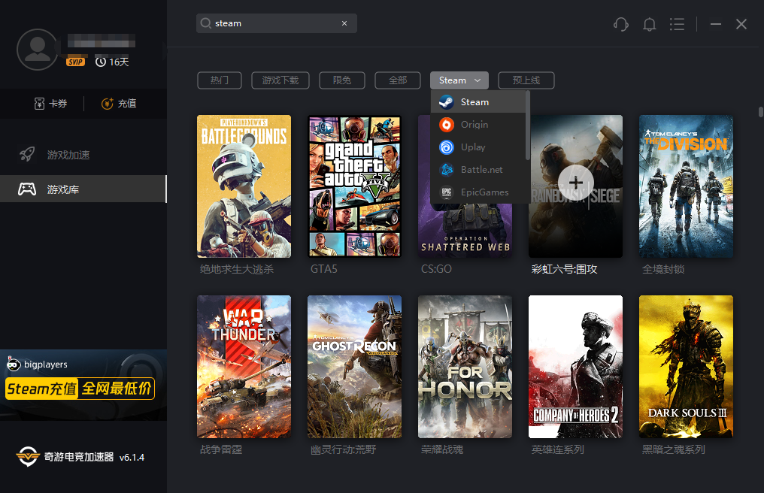Screen dimensions: 764x493
Task: Click the 游戏加速 rocket icon
Action: [x=27, y=154]
